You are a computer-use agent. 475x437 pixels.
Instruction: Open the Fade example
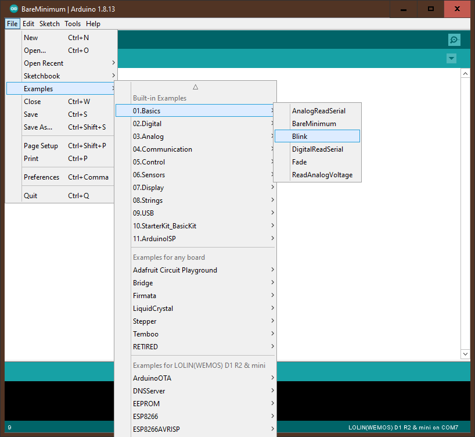coord(317,162)
